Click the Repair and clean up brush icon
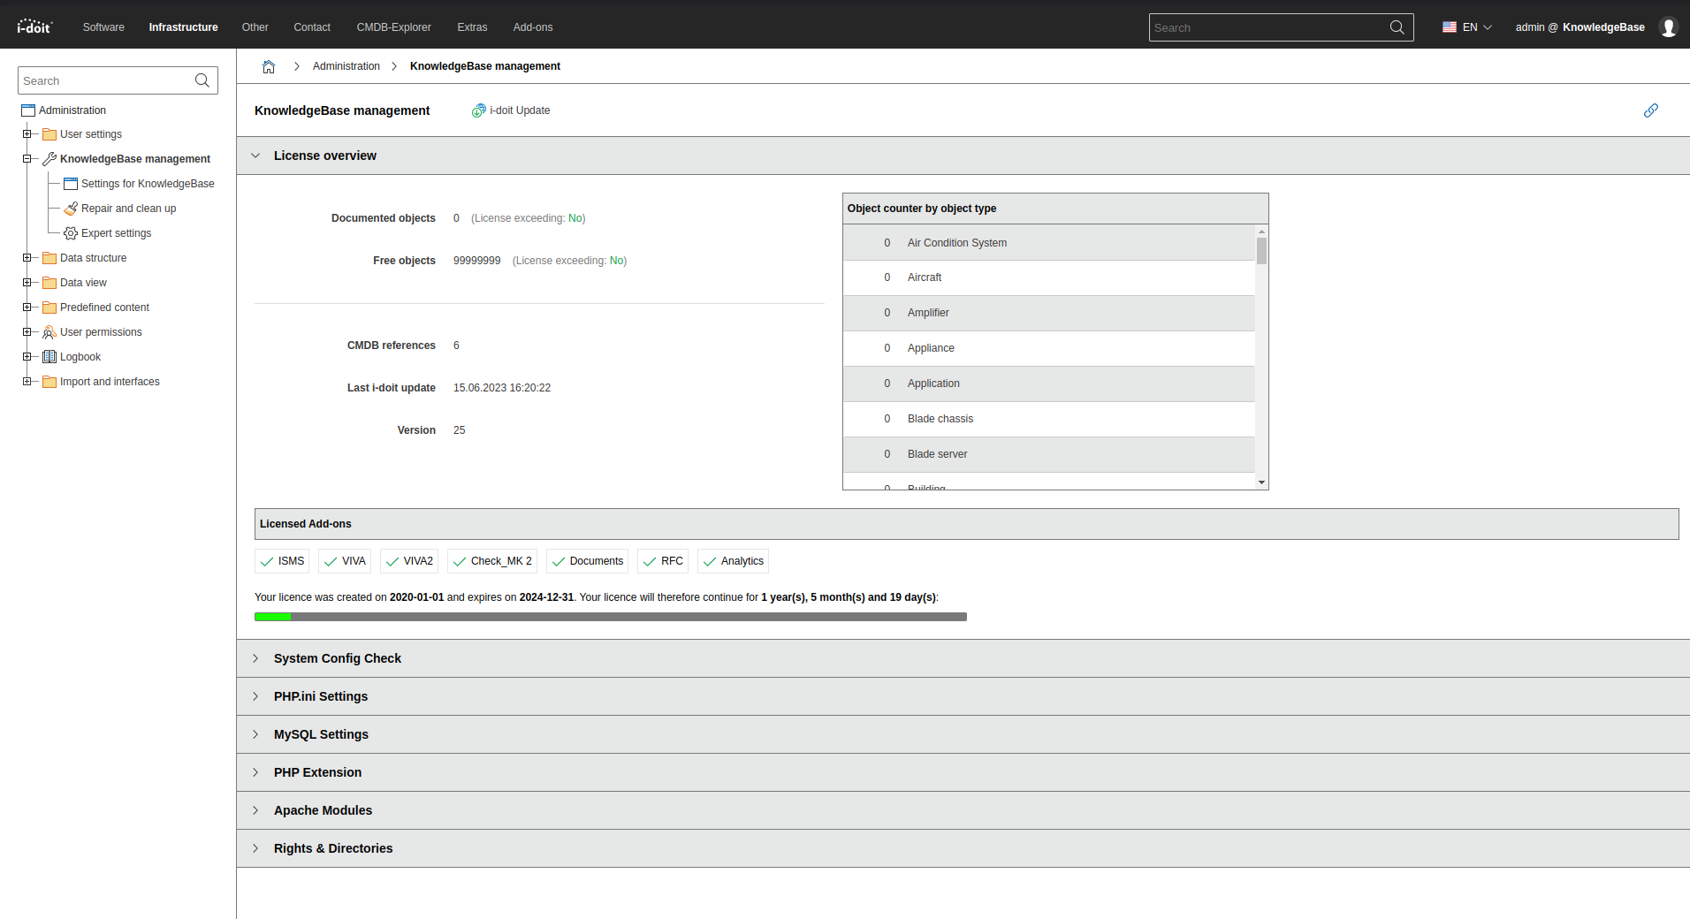 click(71, 209)
